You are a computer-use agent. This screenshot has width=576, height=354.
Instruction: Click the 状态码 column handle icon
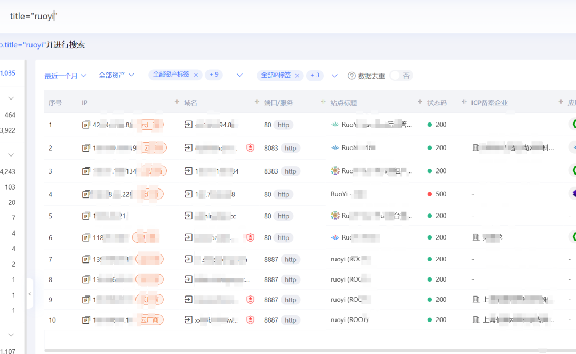pos(464,102)
